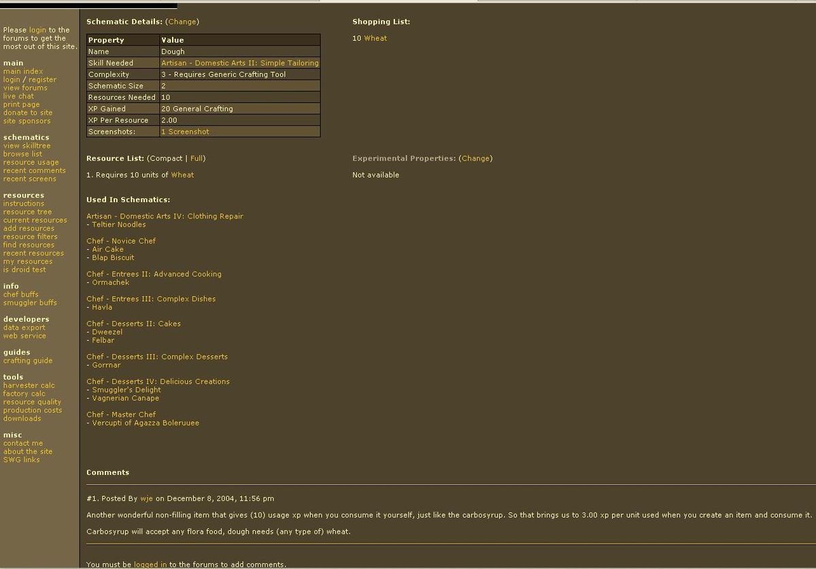Open the 1 Screenshot link
The height and width of the screenshot is (569, 816).
pyautogui.click(x=185, y=131)
